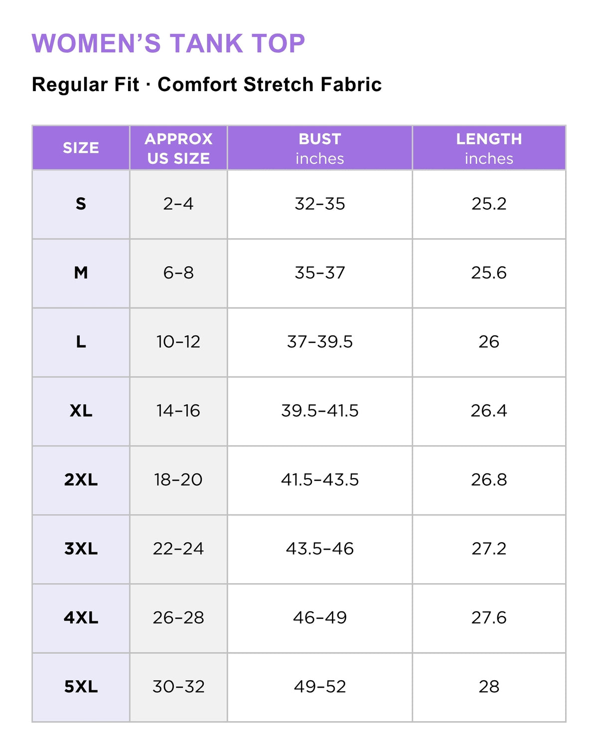Click bust value 46-49
The height and width of the screenshot is (747, 598).
click(320, 618)
